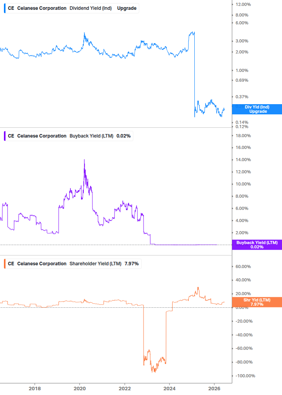Click the -100.00% label on shareholder yield axis

click(x=245, y=376)
